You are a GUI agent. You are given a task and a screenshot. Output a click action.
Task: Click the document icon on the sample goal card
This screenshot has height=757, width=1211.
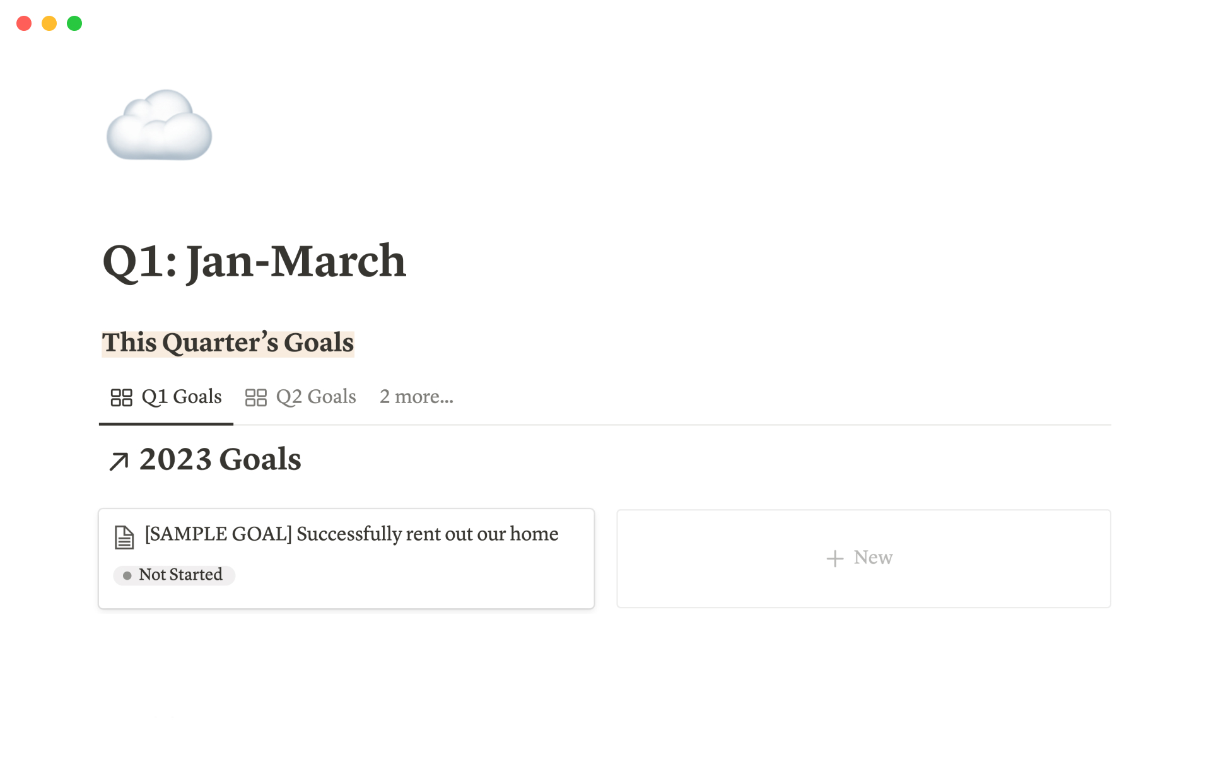click(x=124, y=537)
